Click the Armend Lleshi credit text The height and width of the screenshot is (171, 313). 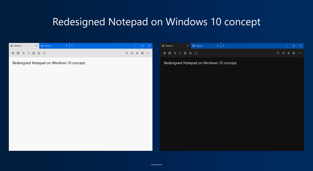(x=156, y=165)
